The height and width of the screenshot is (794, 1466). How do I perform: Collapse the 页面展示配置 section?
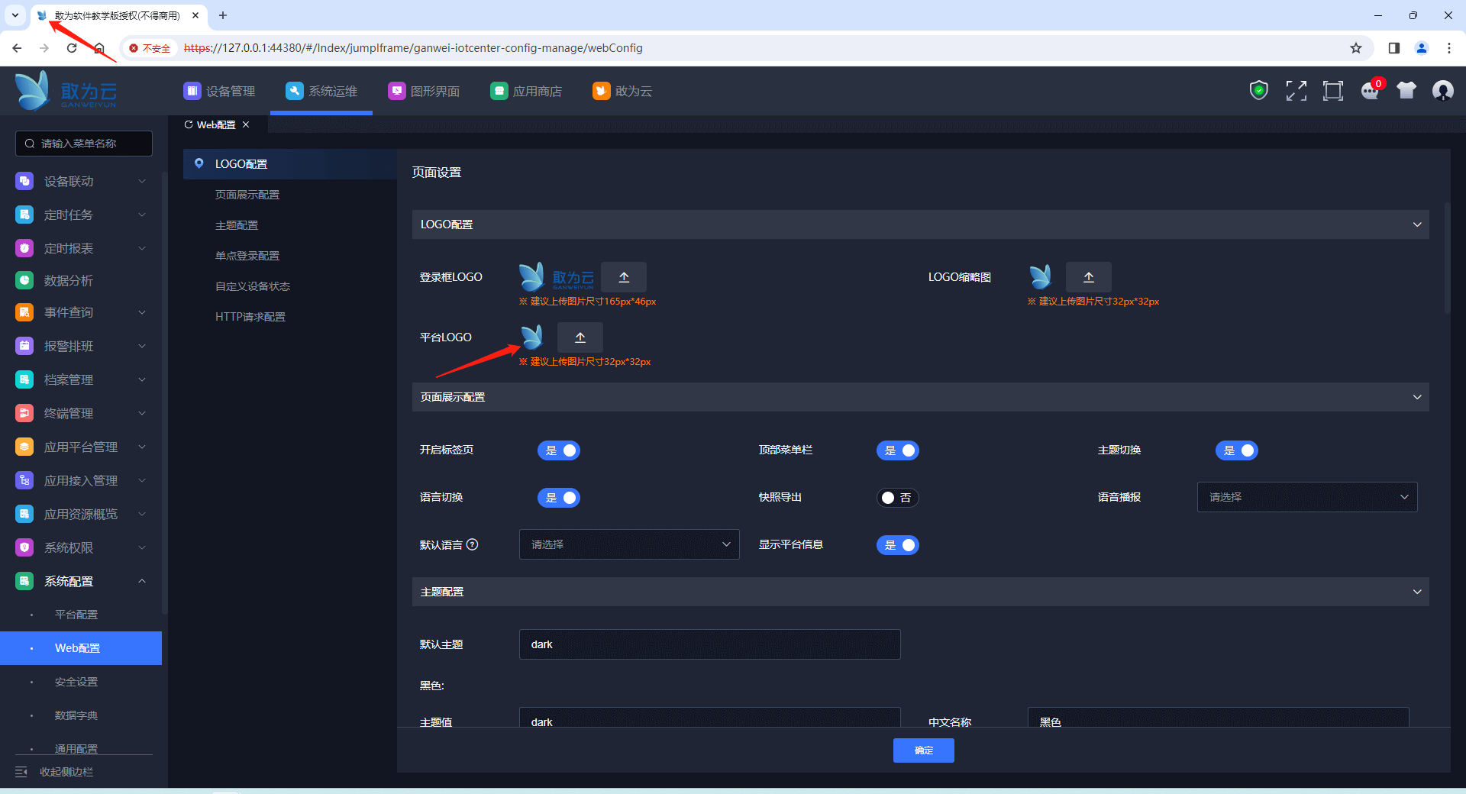[1417, 397]
